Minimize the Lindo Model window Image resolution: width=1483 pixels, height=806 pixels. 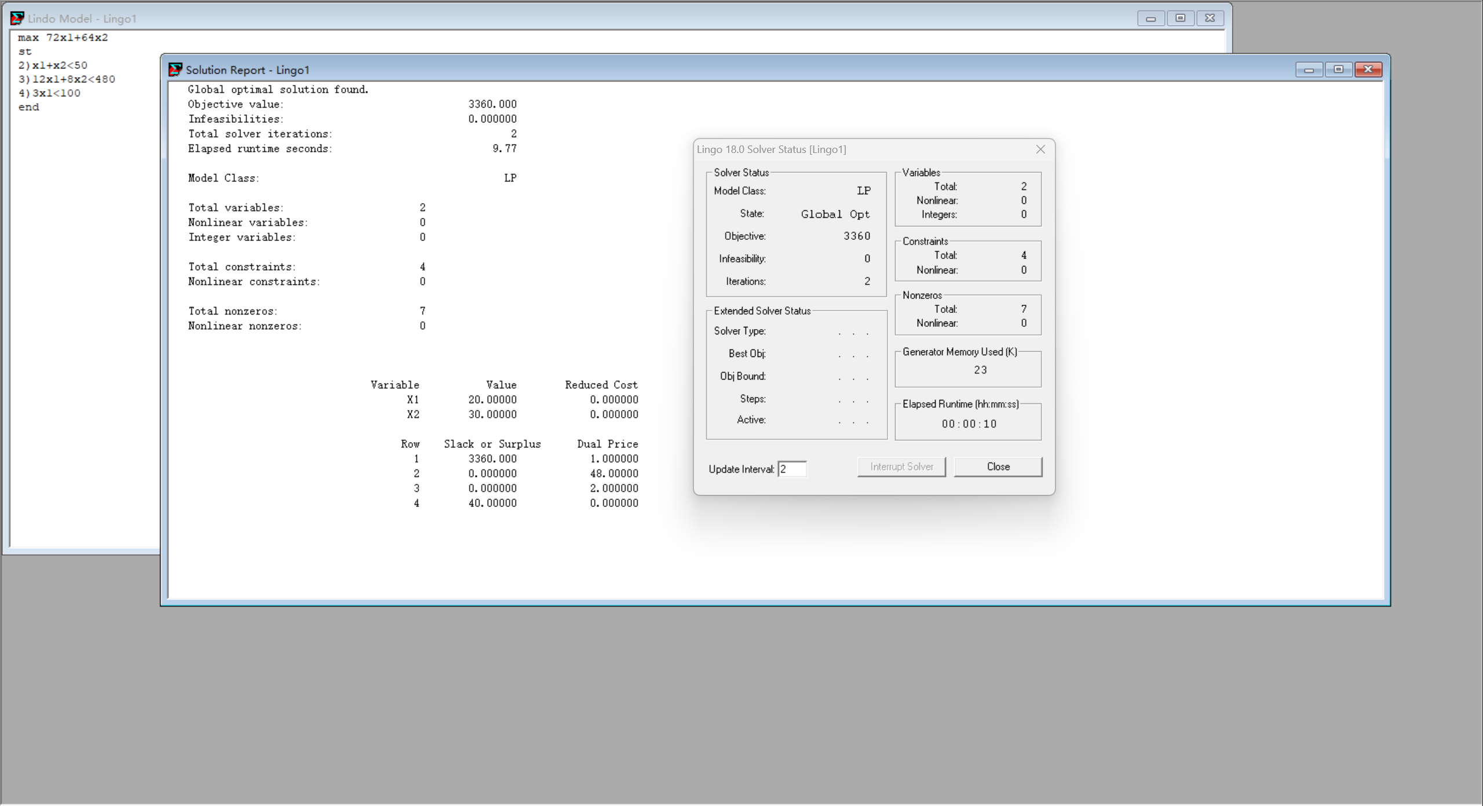1150,19
